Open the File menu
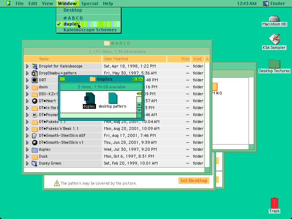292x219 pixels. coord(20,4)
